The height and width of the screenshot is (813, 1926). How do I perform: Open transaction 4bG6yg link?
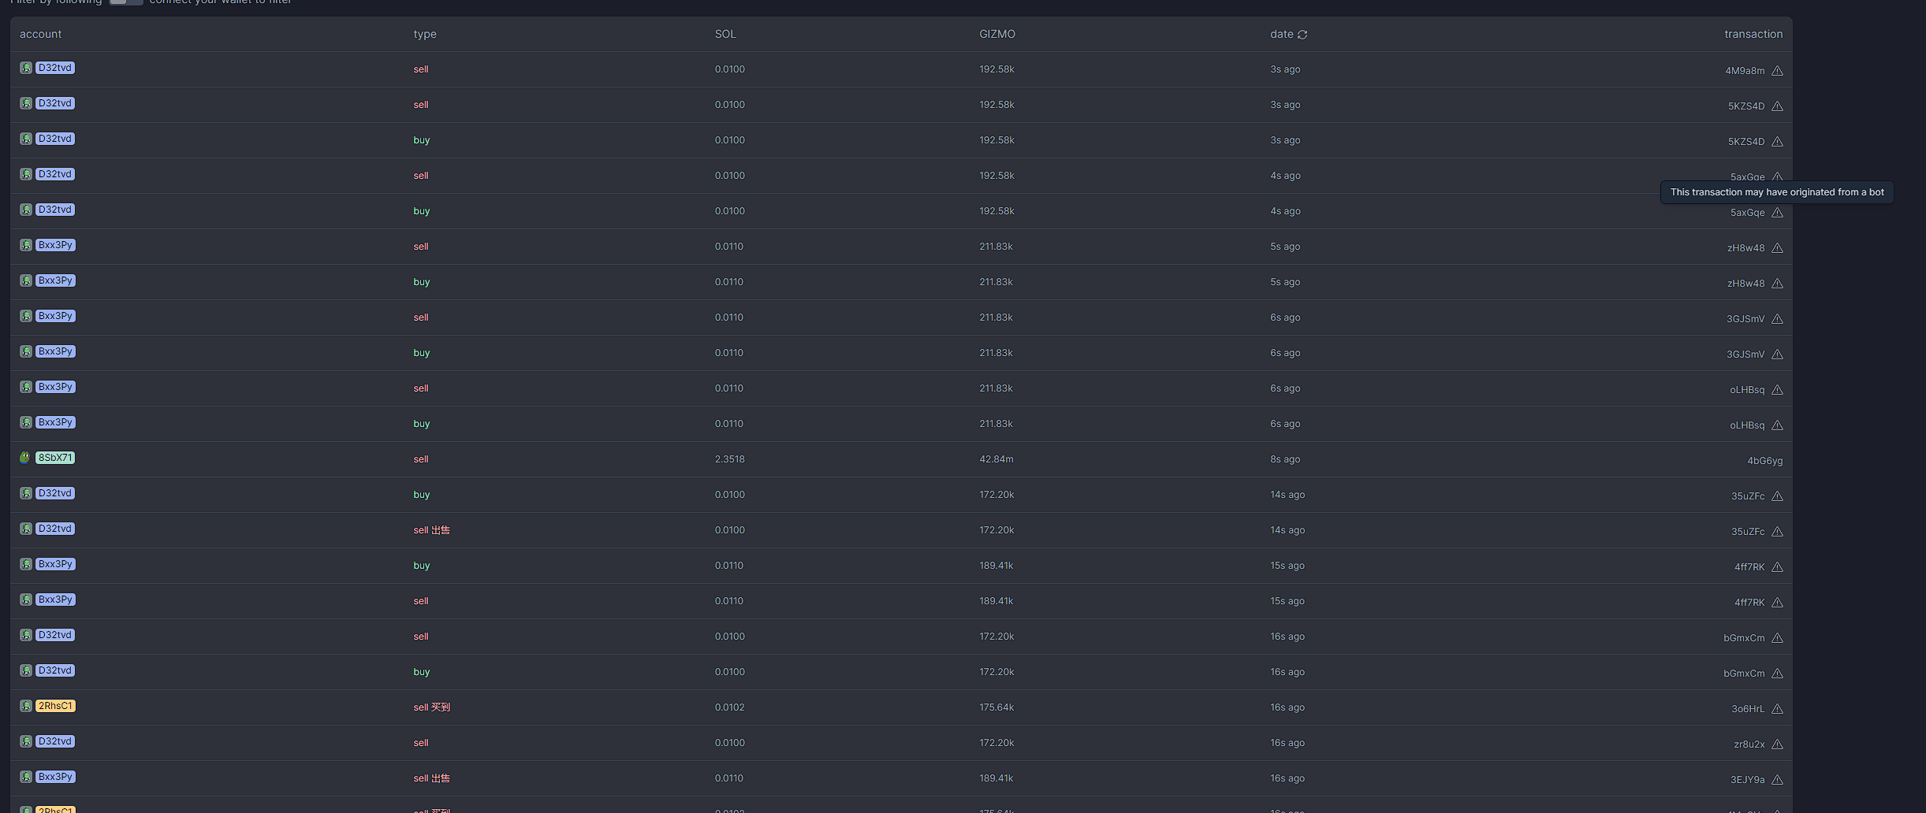coord(1764,461)
